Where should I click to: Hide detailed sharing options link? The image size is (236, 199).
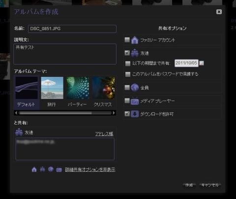click(x=90, y=169)
